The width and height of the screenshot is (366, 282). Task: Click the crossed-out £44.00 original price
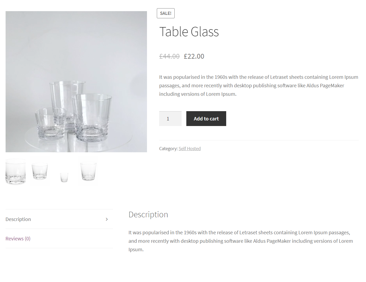[x=169, y=56]
